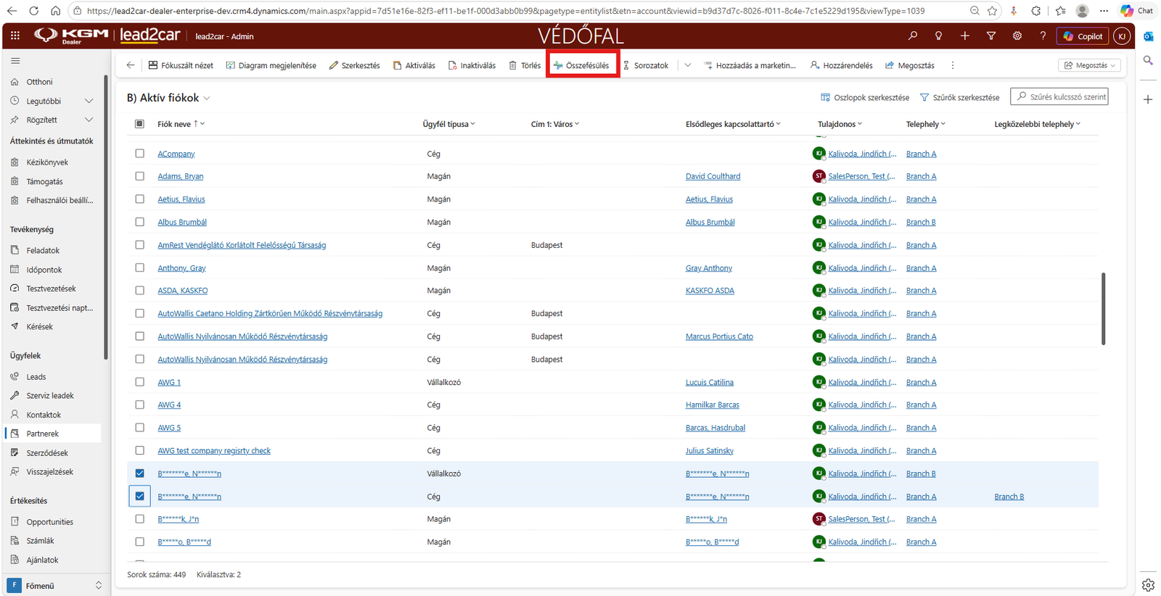Check the Adams, Bryan row checkbox
Viewport: 1161px width, 596px height.
click(x=139, y=176)
